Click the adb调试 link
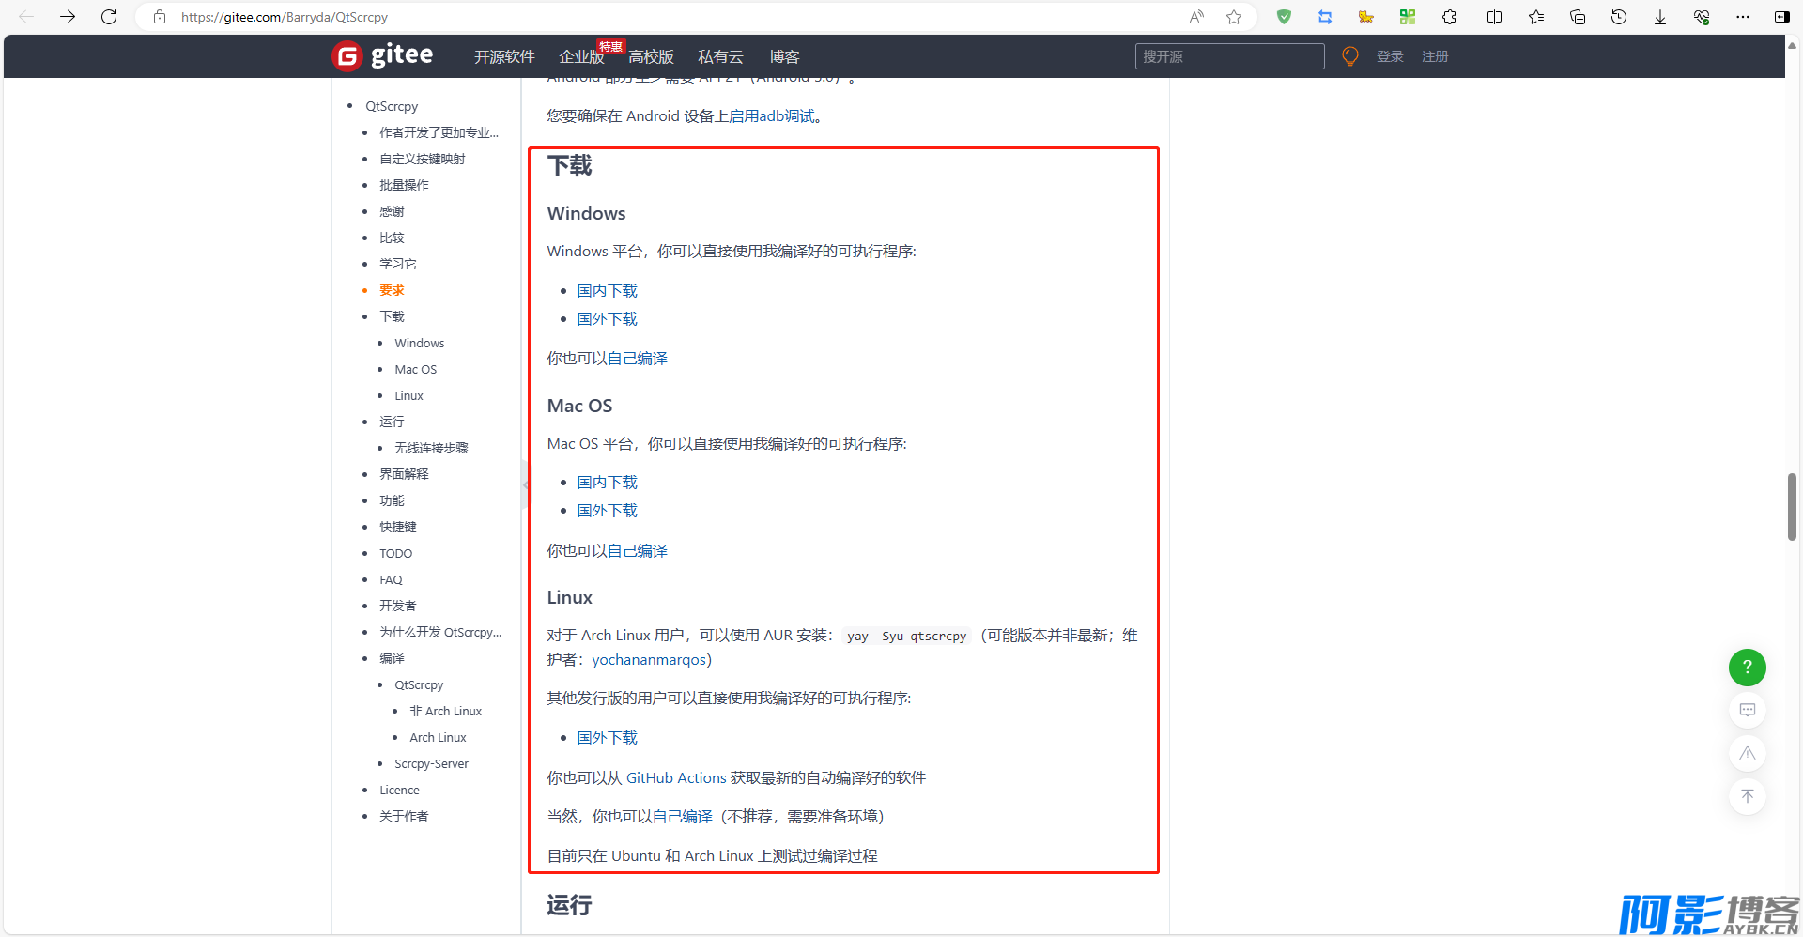Screen dimensions: 1803x937 click(787, 116)
